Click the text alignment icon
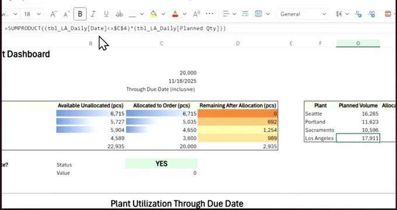Image resolution: width=397 pixels, height=210 pixels. [226, 14]
